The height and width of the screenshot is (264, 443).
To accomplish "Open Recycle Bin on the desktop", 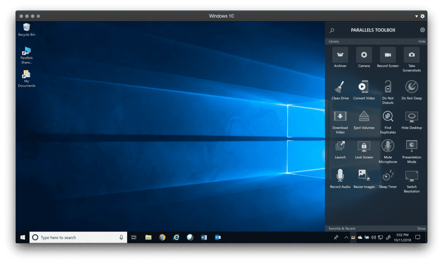I will (x=26, y=29).
